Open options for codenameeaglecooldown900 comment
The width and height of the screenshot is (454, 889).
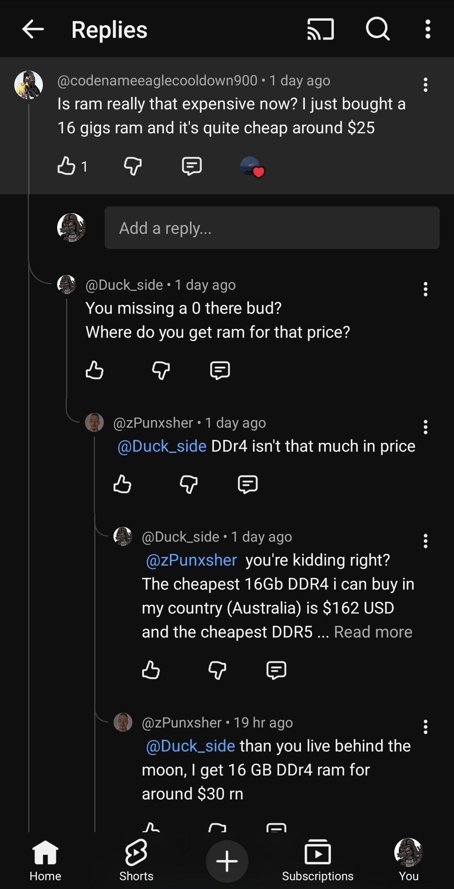click(x=425, y=85)
